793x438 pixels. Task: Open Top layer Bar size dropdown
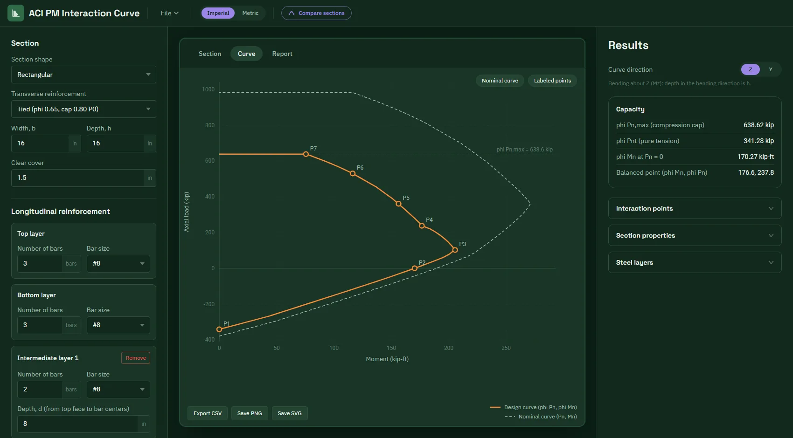(118, 264)
